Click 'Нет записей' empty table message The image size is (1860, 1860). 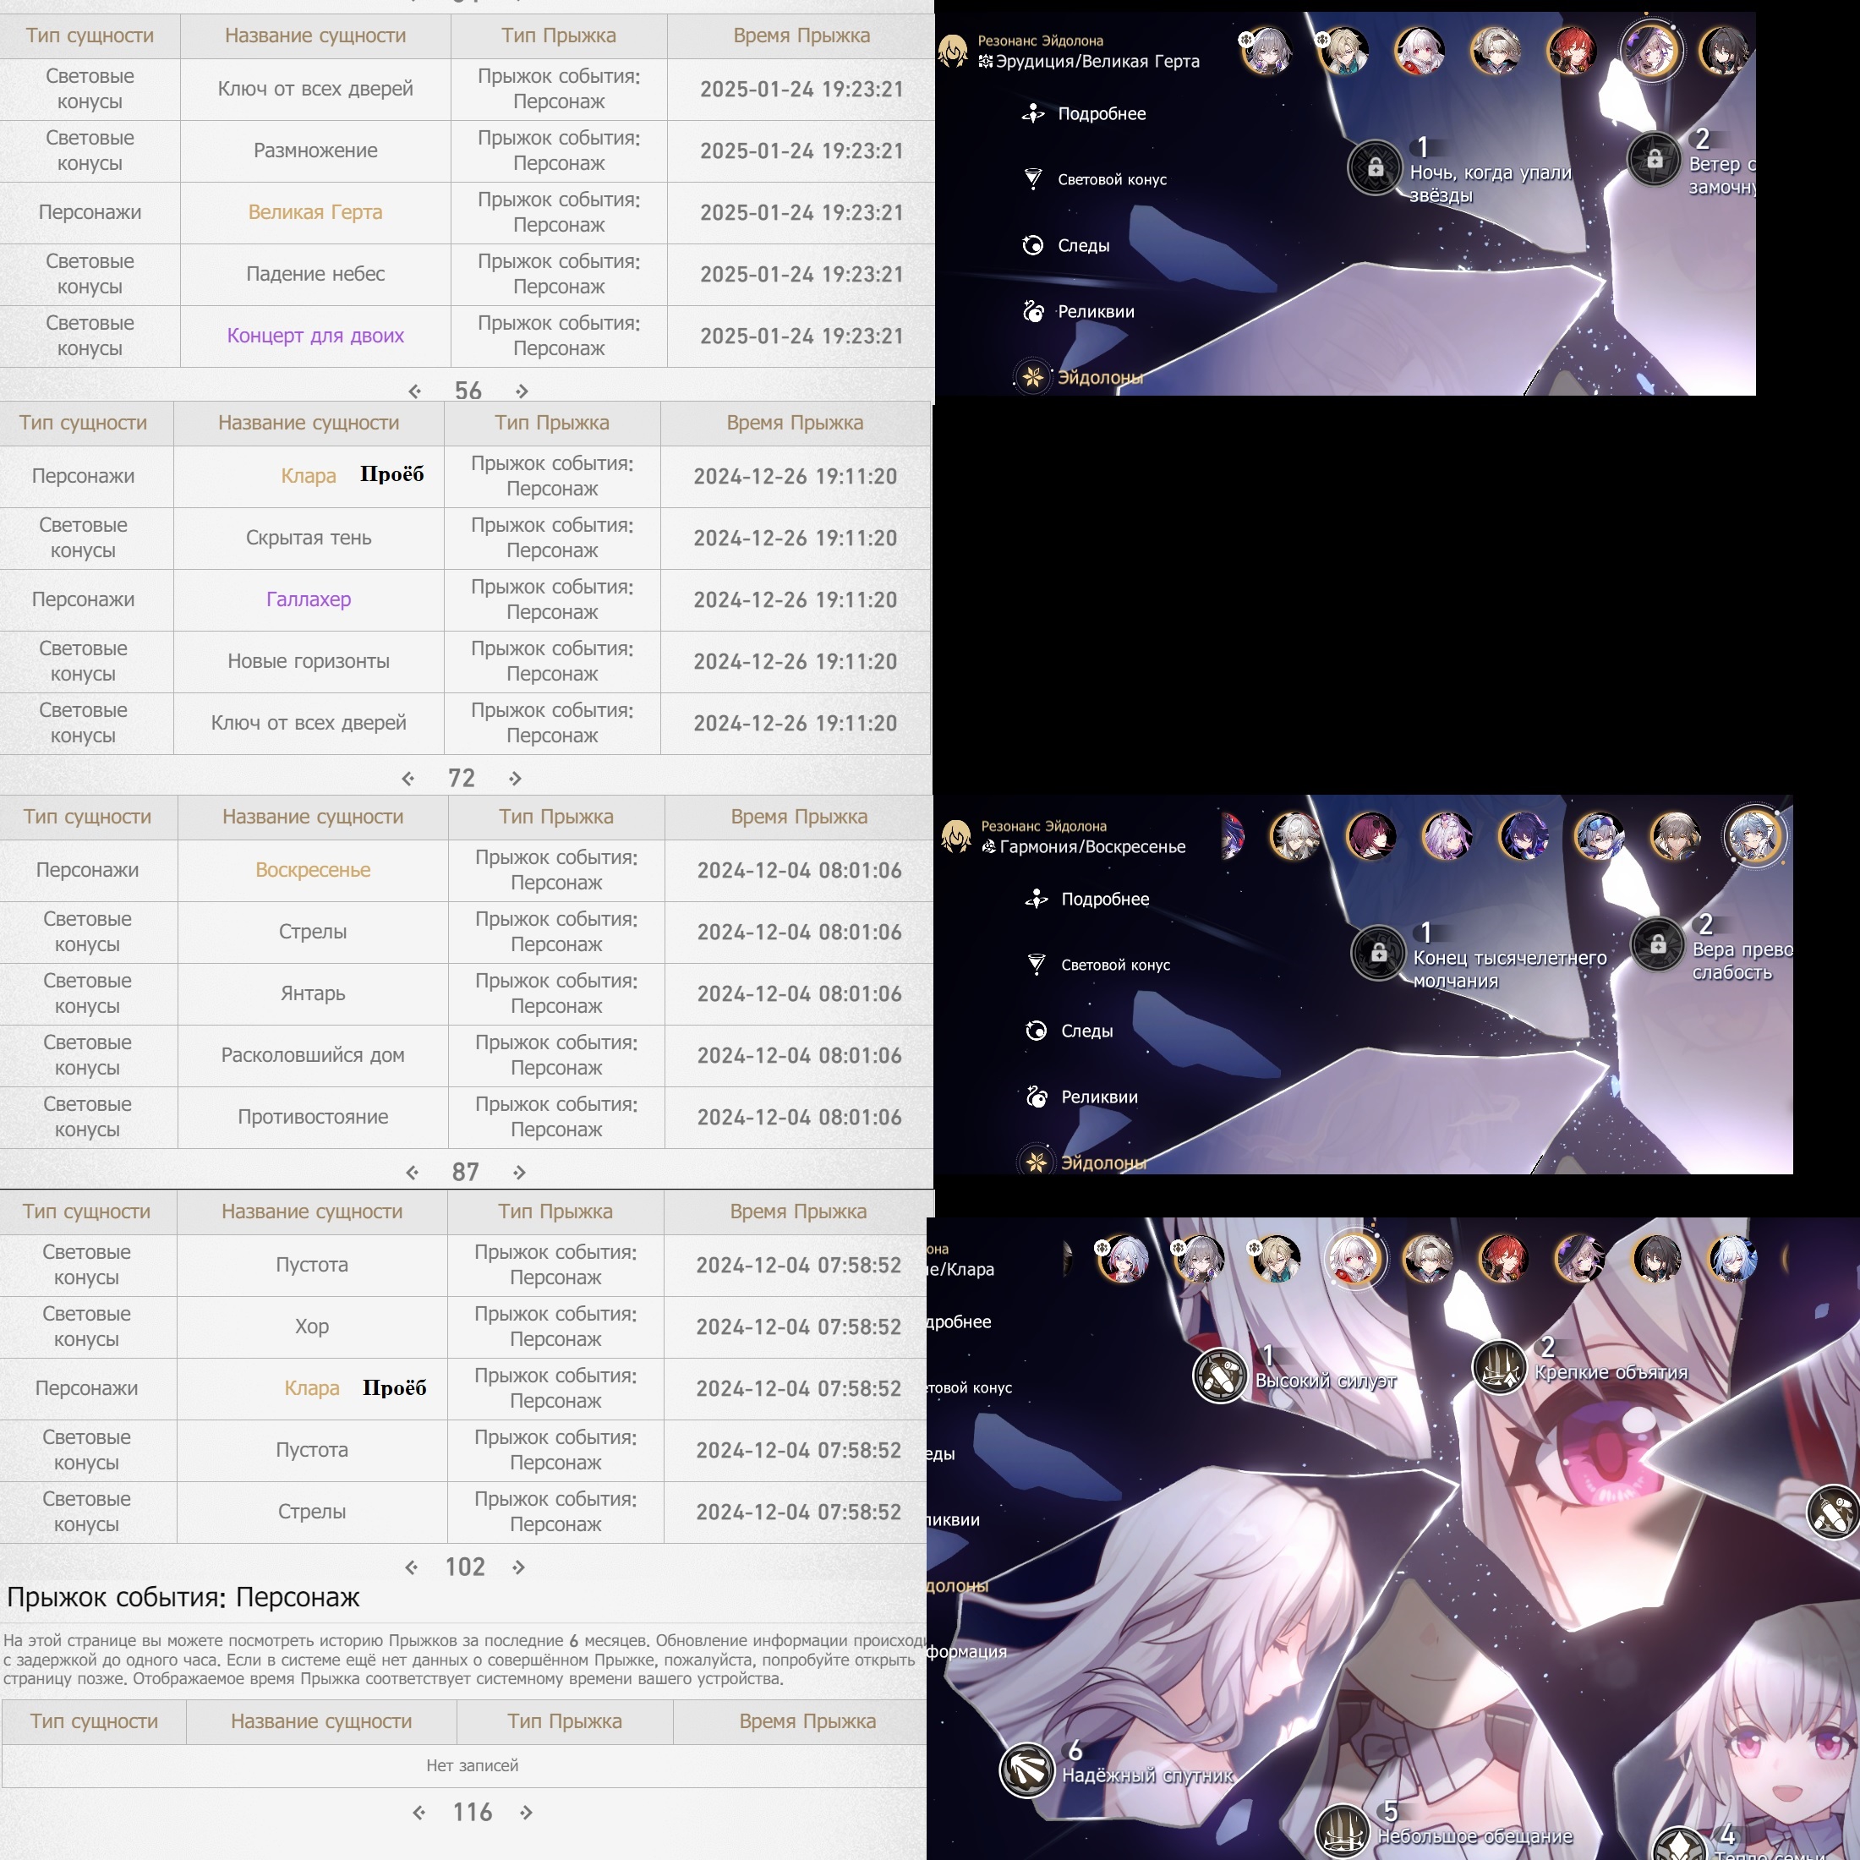point(472,1764)
